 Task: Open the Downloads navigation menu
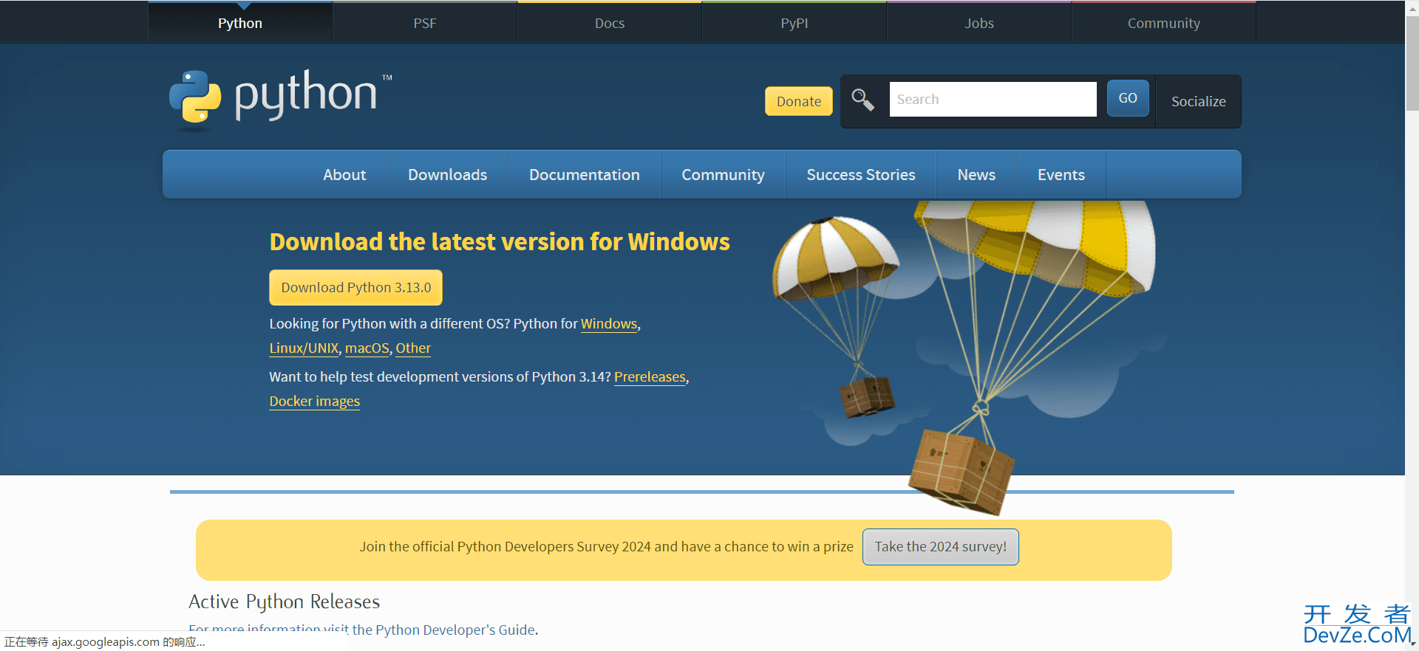click(447, 175)
